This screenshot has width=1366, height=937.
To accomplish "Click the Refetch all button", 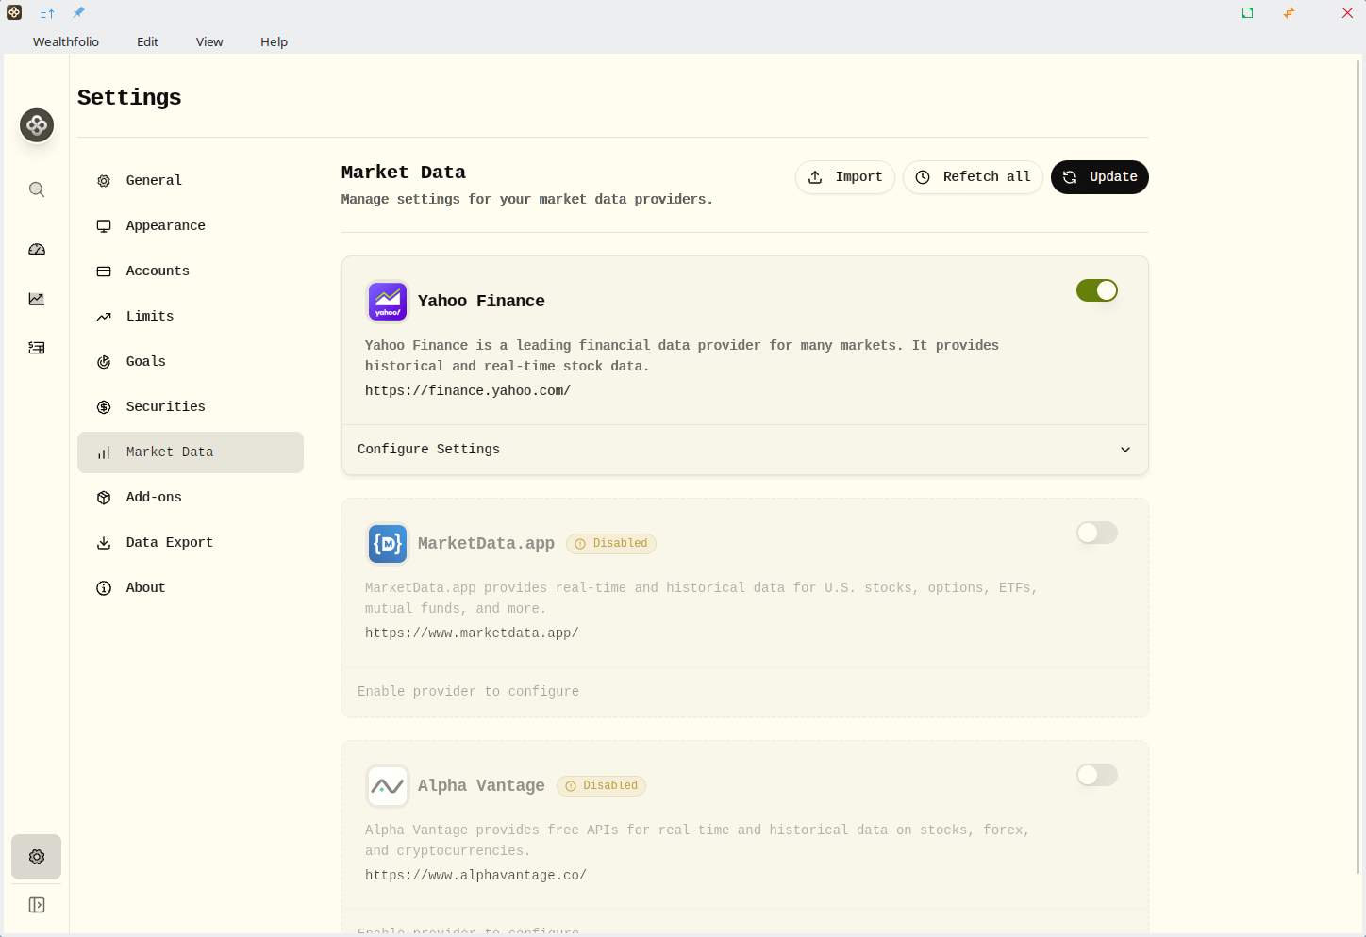I will [x=973, y=177].
